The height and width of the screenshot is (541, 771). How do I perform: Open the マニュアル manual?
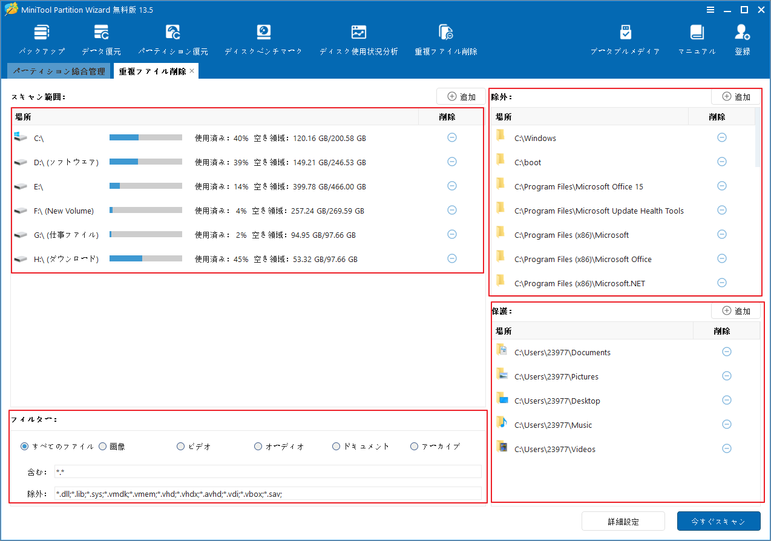697,38
